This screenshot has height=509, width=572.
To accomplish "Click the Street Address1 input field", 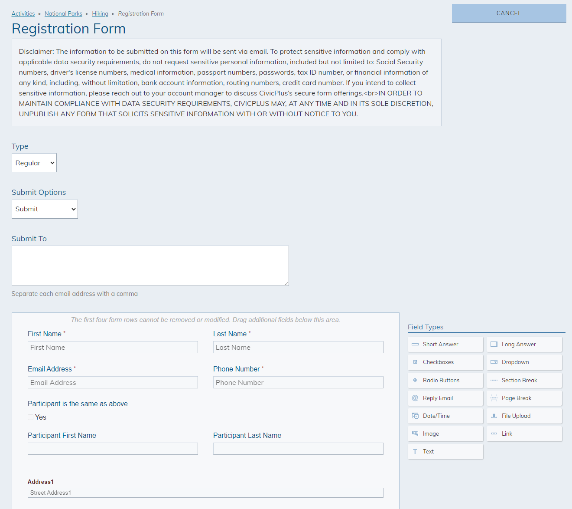I will tap(205, 493).
